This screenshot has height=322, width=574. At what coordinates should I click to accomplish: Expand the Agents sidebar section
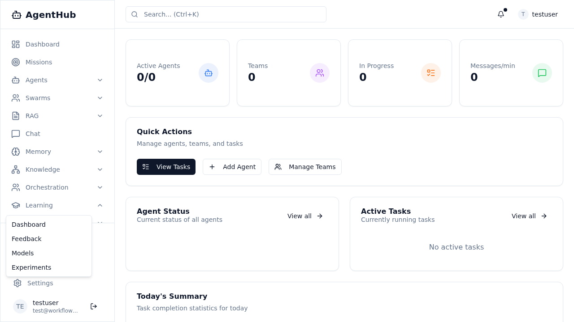[100, 80]
